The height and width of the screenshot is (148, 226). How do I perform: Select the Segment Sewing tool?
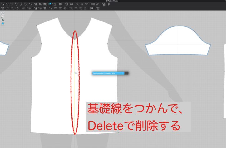point(7,8)
